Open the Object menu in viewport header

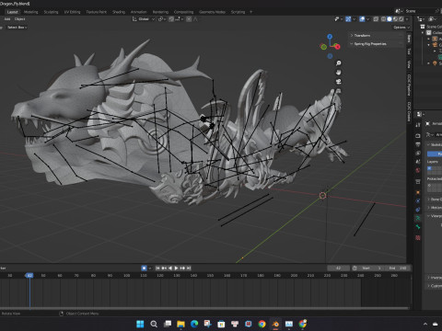pos(19,19)
